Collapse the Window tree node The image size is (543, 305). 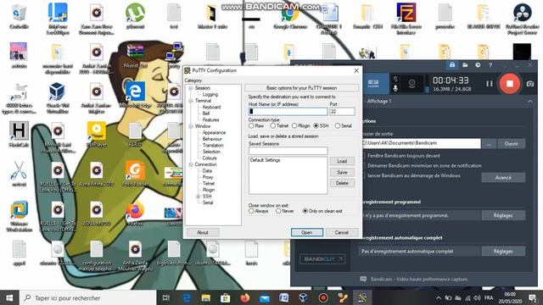click(x=191, y=126)
